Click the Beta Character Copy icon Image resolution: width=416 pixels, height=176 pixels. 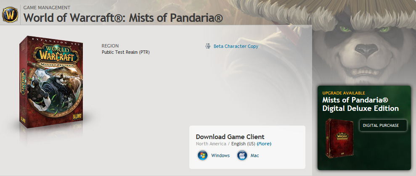208,46
